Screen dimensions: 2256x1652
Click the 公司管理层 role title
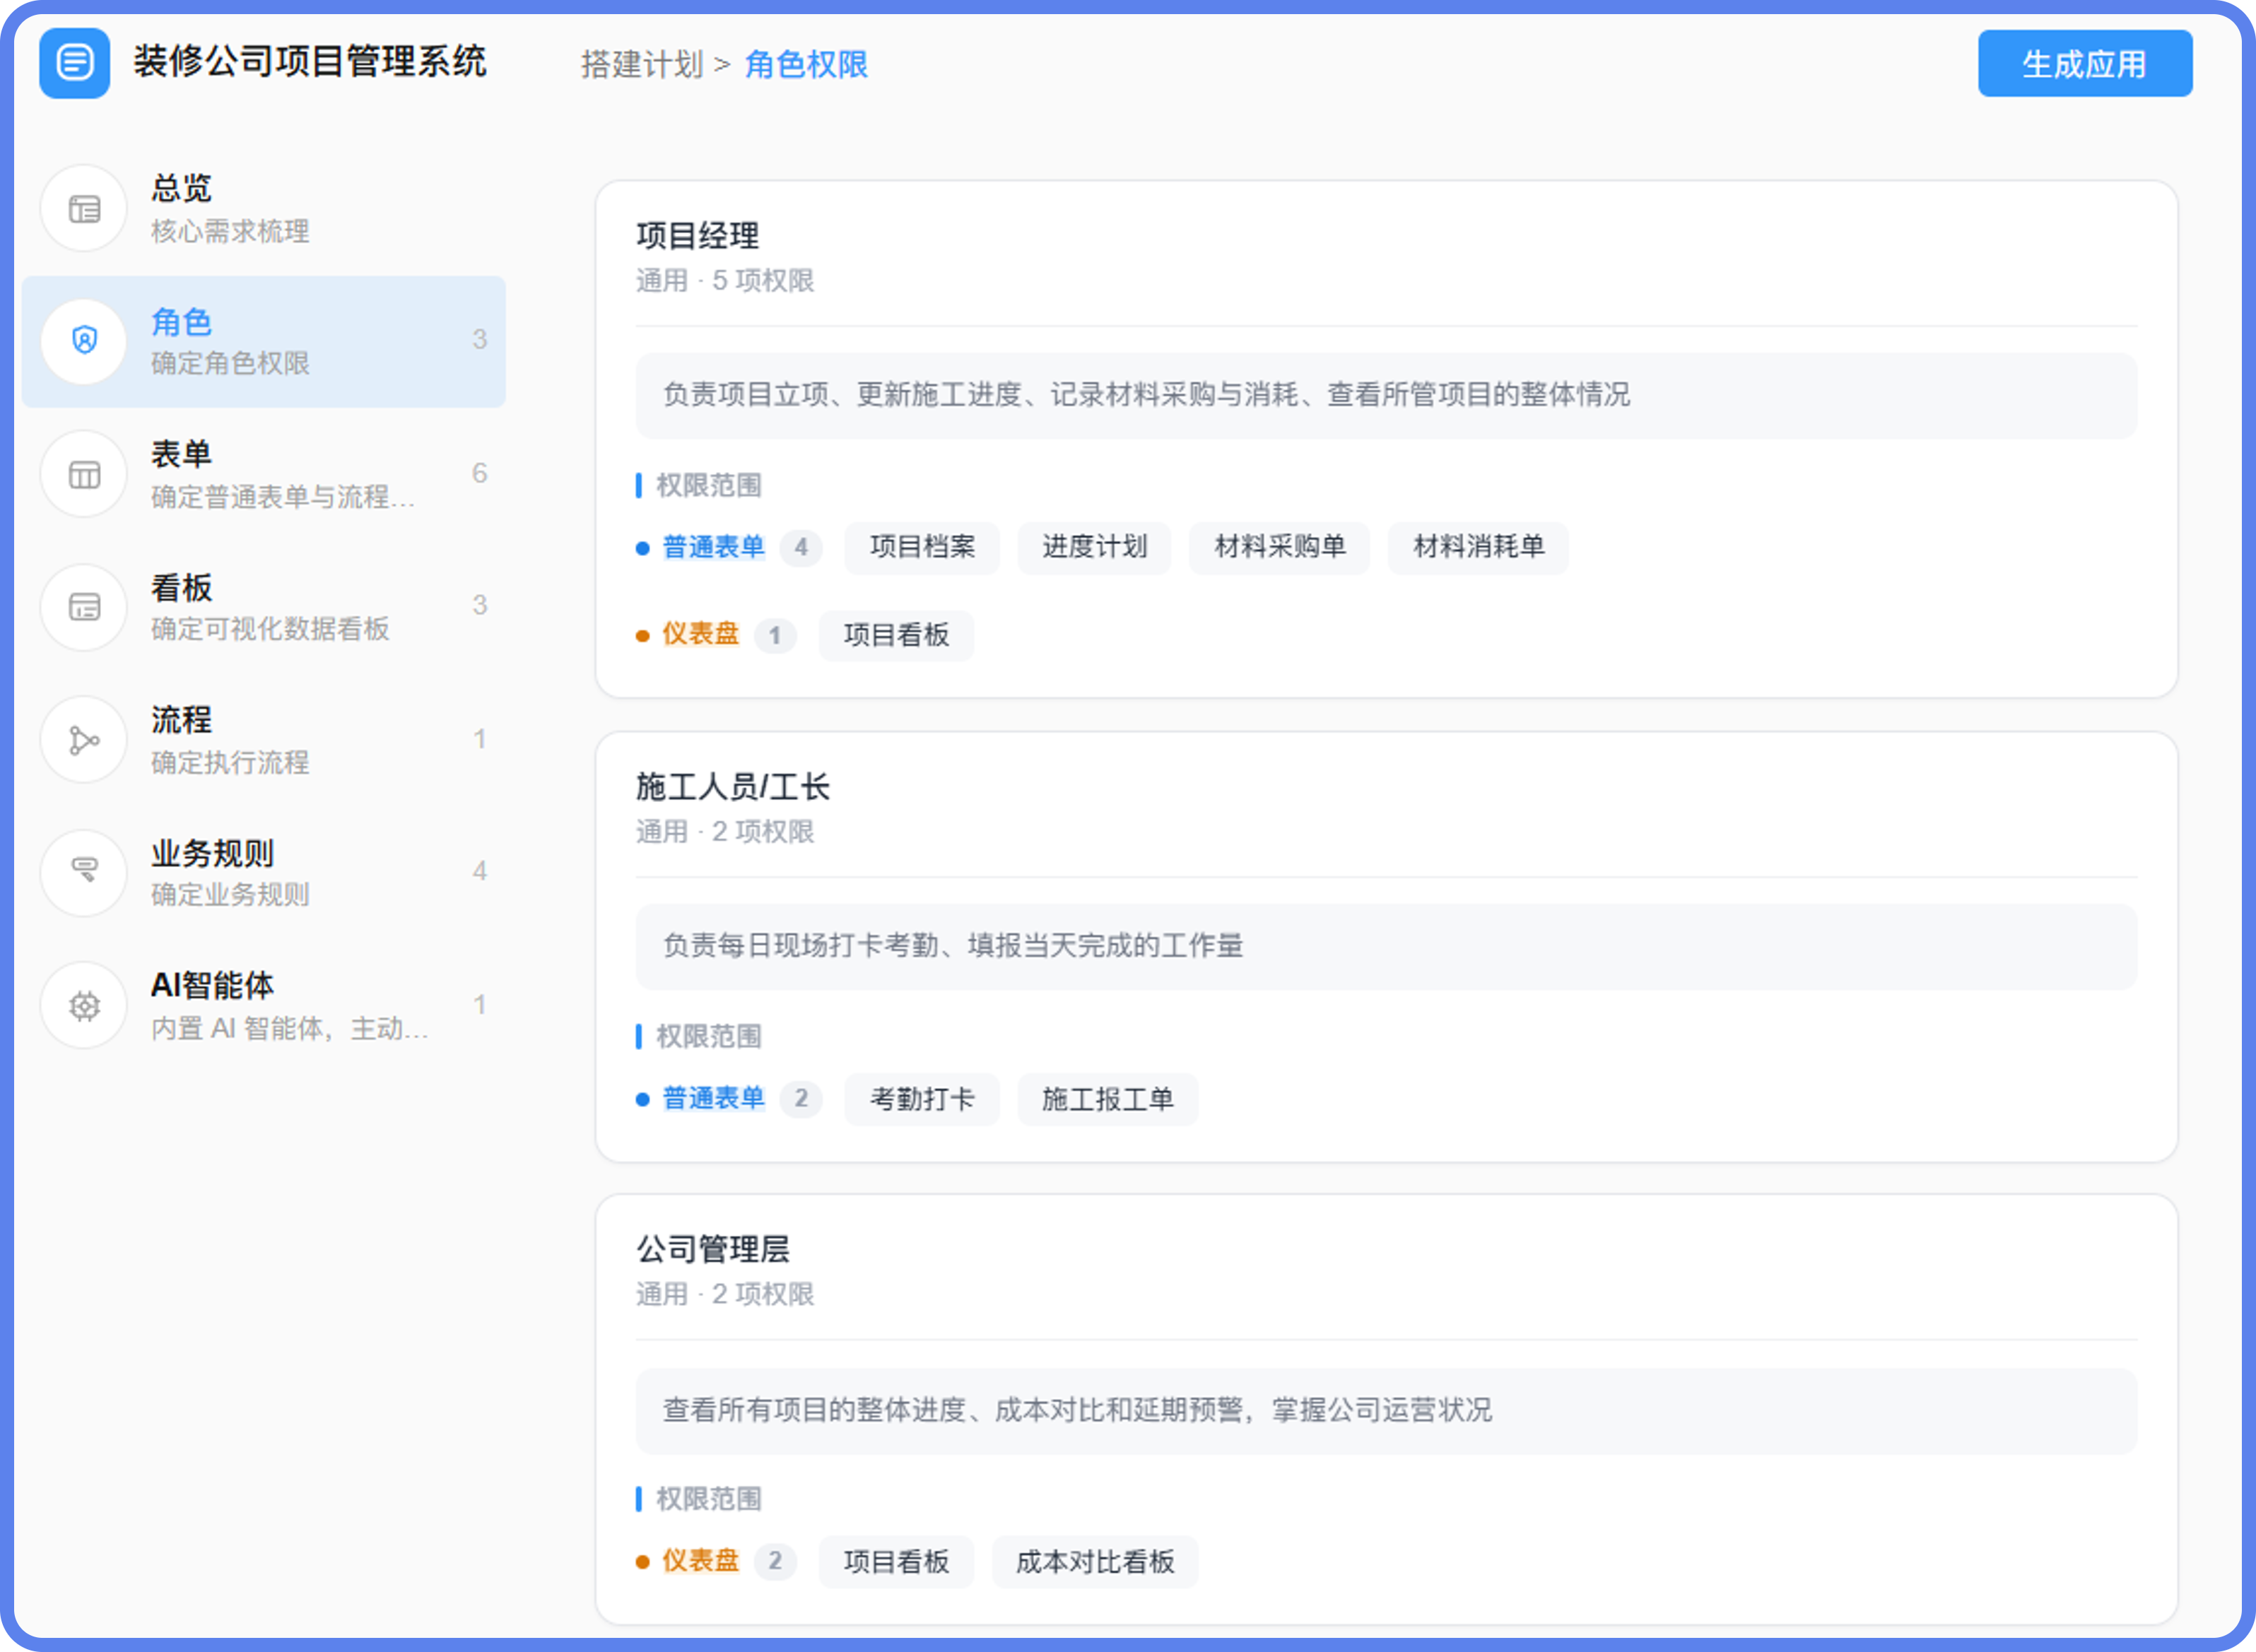point(713,1249)
